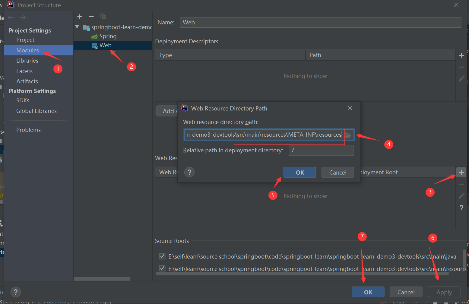Click the Type column header
Image resolution: width=469 pixels, height=304 pixels.
[230, 55]
